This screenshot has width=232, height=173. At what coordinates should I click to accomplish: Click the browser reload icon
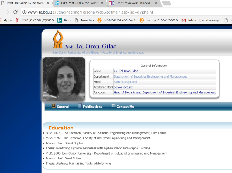[15, 12]
